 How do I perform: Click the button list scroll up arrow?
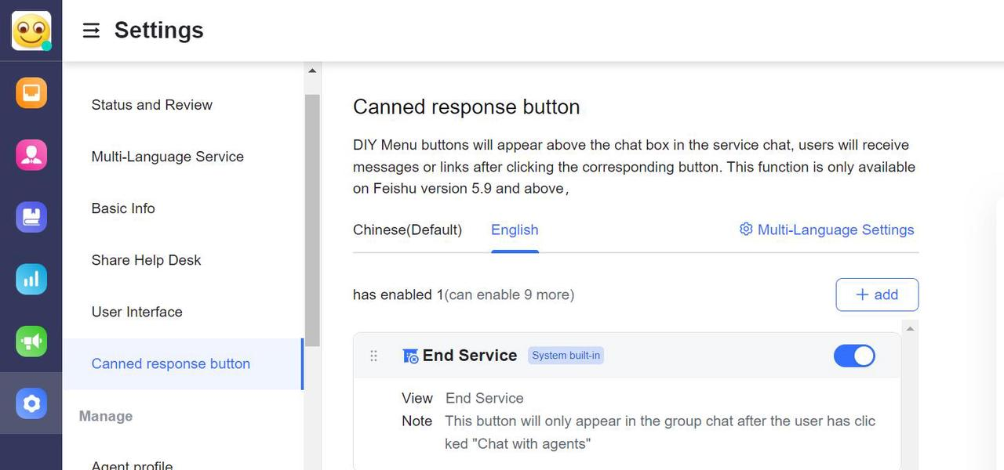point(910,329)
